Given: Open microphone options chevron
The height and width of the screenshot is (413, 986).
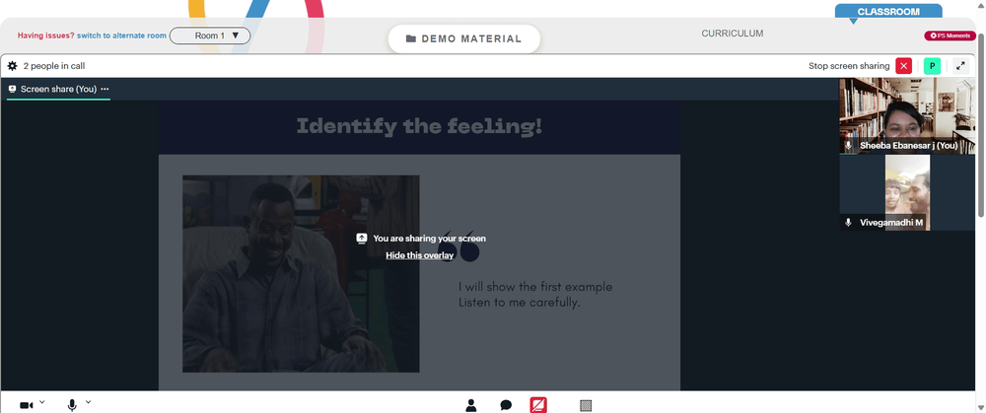Looking at the screenshot, I should click(x=88, y=402).
